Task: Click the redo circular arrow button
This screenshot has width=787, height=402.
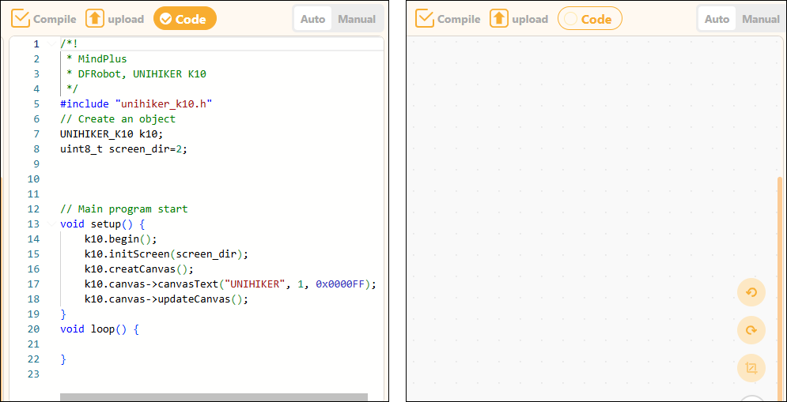Action: point(751,330)
